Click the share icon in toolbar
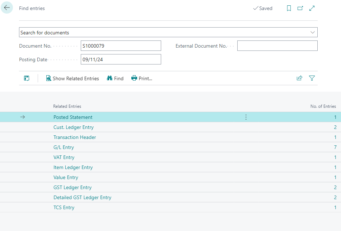 pyautogui.click(x=299, y=78)
